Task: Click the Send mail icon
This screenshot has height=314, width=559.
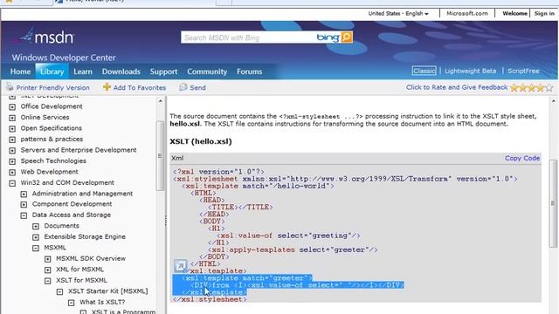Action: click(183, 87)
